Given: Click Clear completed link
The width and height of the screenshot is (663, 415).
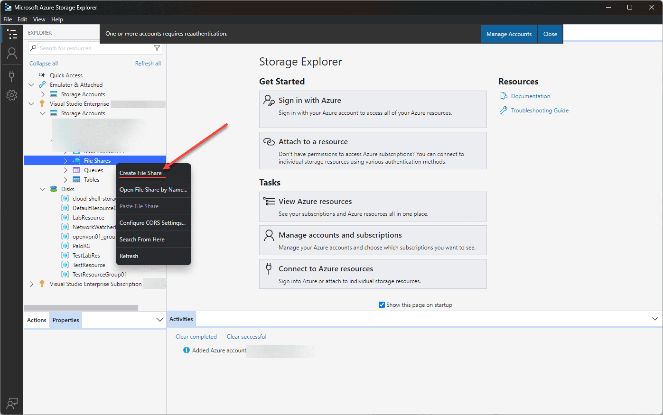Looking at the screenshot, I should pos(196,336).
